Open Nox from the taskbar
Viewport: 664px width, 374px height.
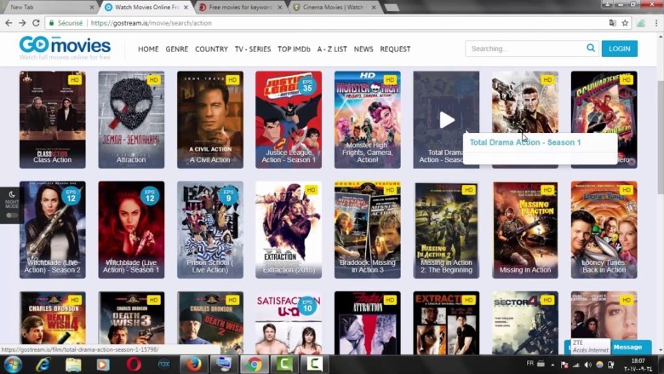point(163,365)
